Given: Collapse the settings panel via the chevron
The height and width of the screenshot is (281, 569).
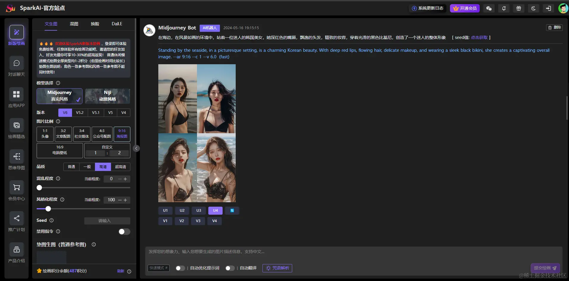Looking at the screenshot, I should point(136,148).
